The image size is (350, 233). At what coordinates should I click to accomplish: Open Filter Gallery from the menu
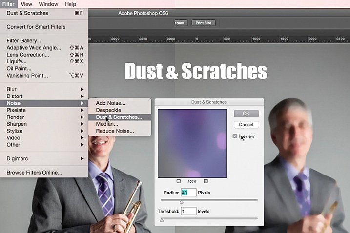coord(24,40)
